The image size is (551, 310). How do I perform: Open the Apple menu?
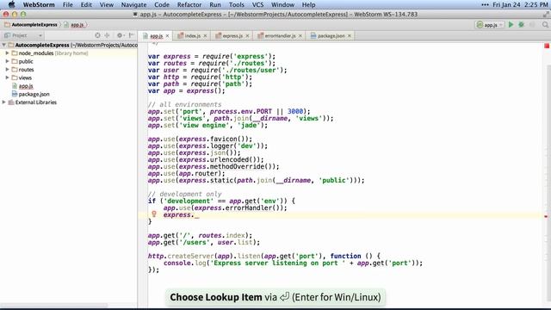tap(11, 4)
